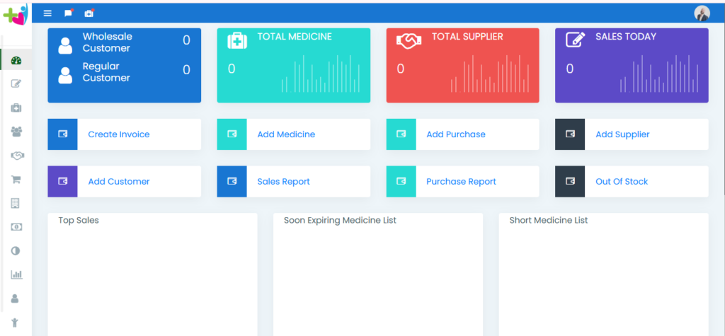Click the pharmacy logo in top-left corner
Image resolution: width=725 pixels, height=336 pixels.
[15, 16]
